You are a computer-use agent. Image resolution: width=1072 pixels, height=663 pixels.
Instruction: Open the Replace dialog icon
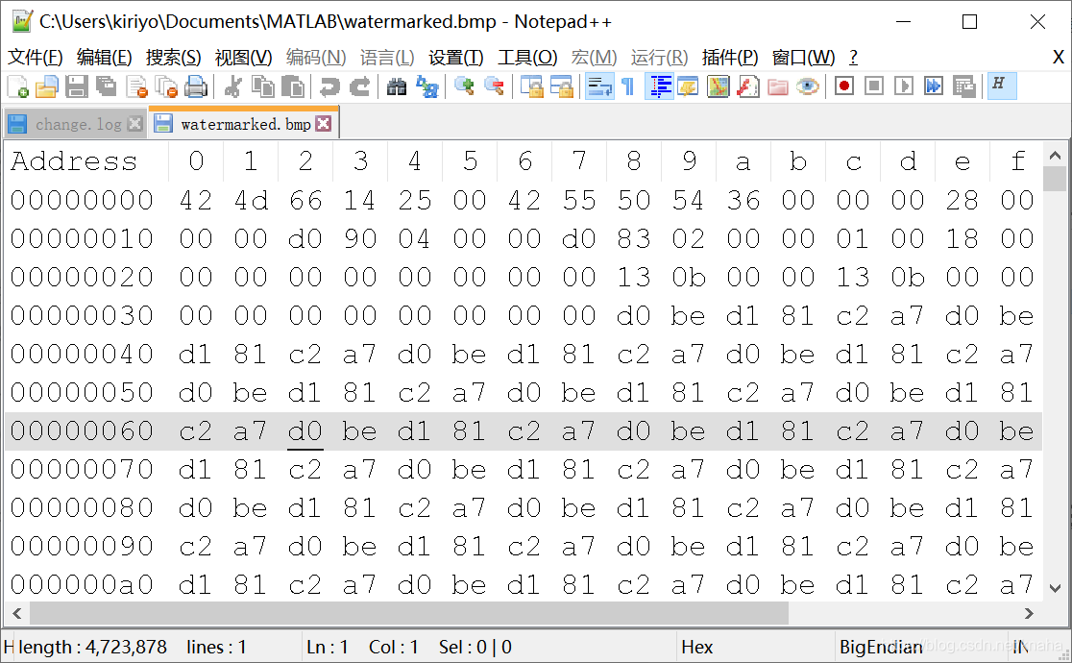coord(427,86)
